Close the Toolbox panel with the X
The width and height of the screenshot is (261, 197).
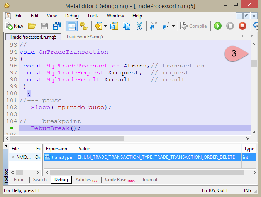pos(6,146)
